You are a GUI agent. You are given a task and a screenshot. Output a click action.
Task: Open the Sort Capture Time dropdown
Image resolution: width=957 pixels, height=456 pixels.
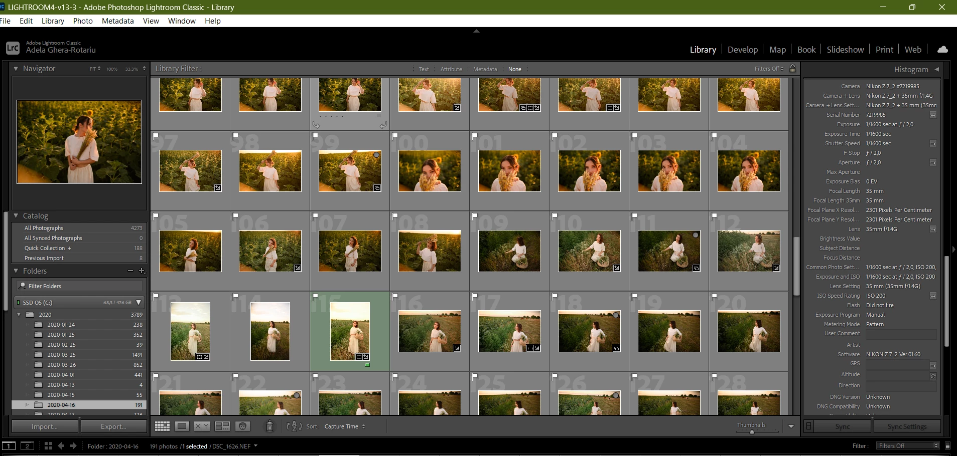345,426
